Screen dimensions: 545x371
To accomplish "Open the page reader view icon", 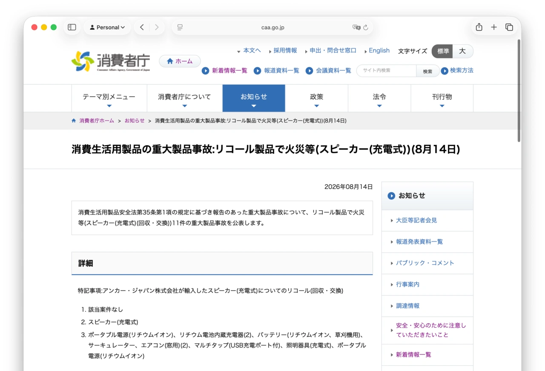I will [x=180, y=27].
